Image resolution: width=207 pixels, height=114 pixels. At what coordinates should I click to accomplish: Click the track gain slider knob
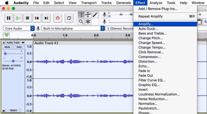[x=5, y=54]
